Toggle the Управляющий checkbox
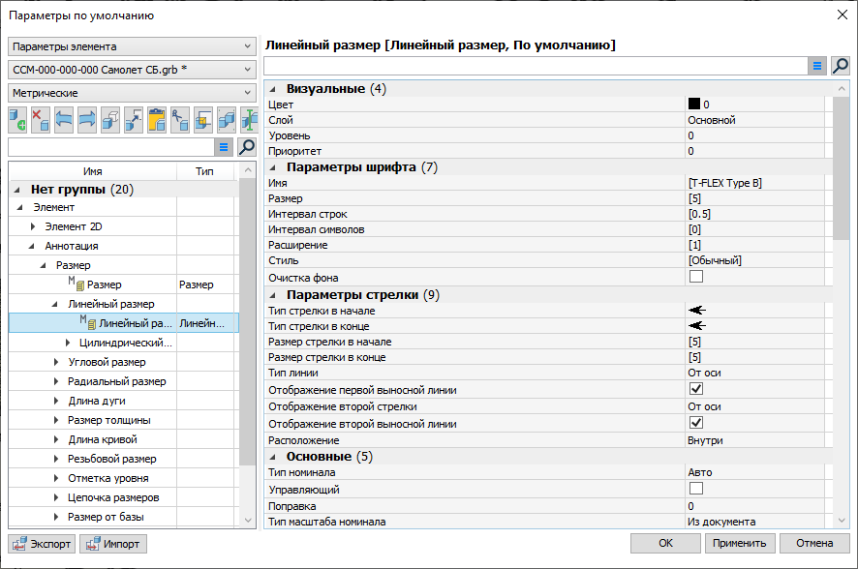Viewport: 858px width, 569px height. 695,489
